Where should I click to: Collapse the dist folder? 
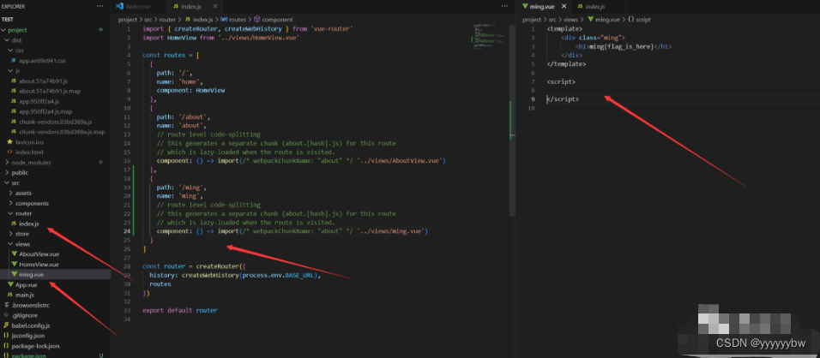7,40
